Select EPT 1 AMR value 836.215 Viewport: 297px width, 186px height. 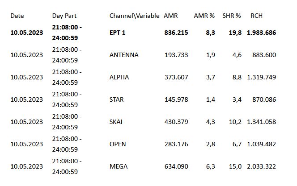point(176,33)
